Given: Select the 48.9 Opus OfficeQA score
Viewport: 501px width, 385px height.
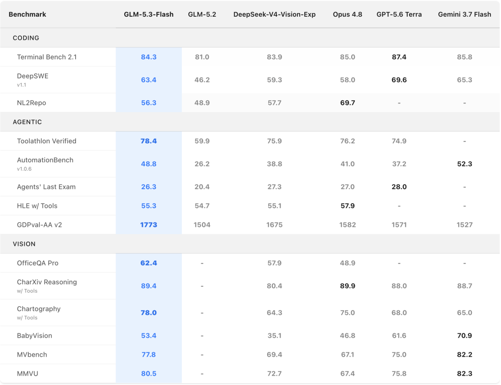Looking at the screenshot, I should click(x=347, y=263).
